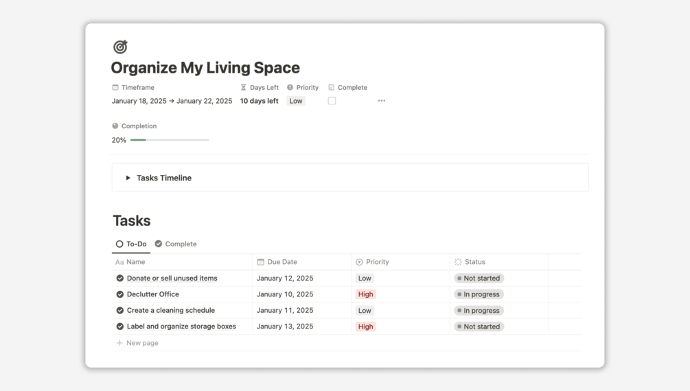Click the Status column spinner icon
The image size is (690, 391).
click(x=458, y=262)
